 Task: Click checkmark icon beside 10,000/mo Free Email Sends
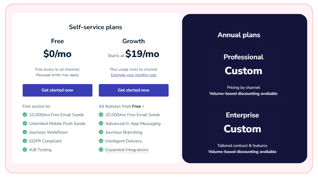25,115
